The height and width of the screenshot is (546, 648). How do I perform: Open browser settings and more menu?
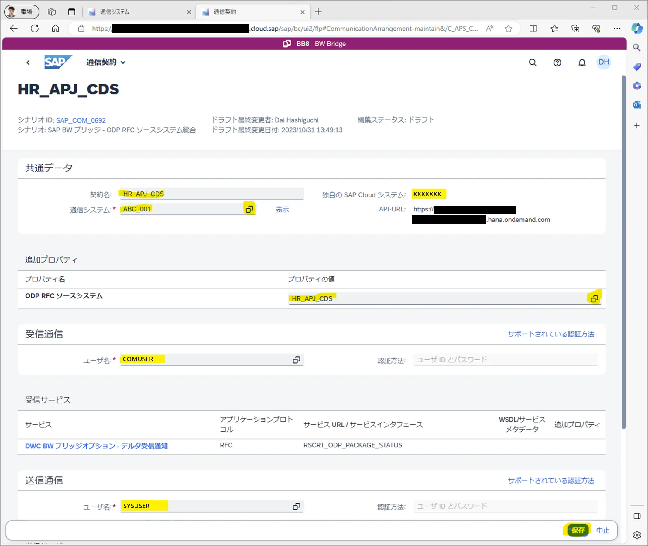[617, 29]
